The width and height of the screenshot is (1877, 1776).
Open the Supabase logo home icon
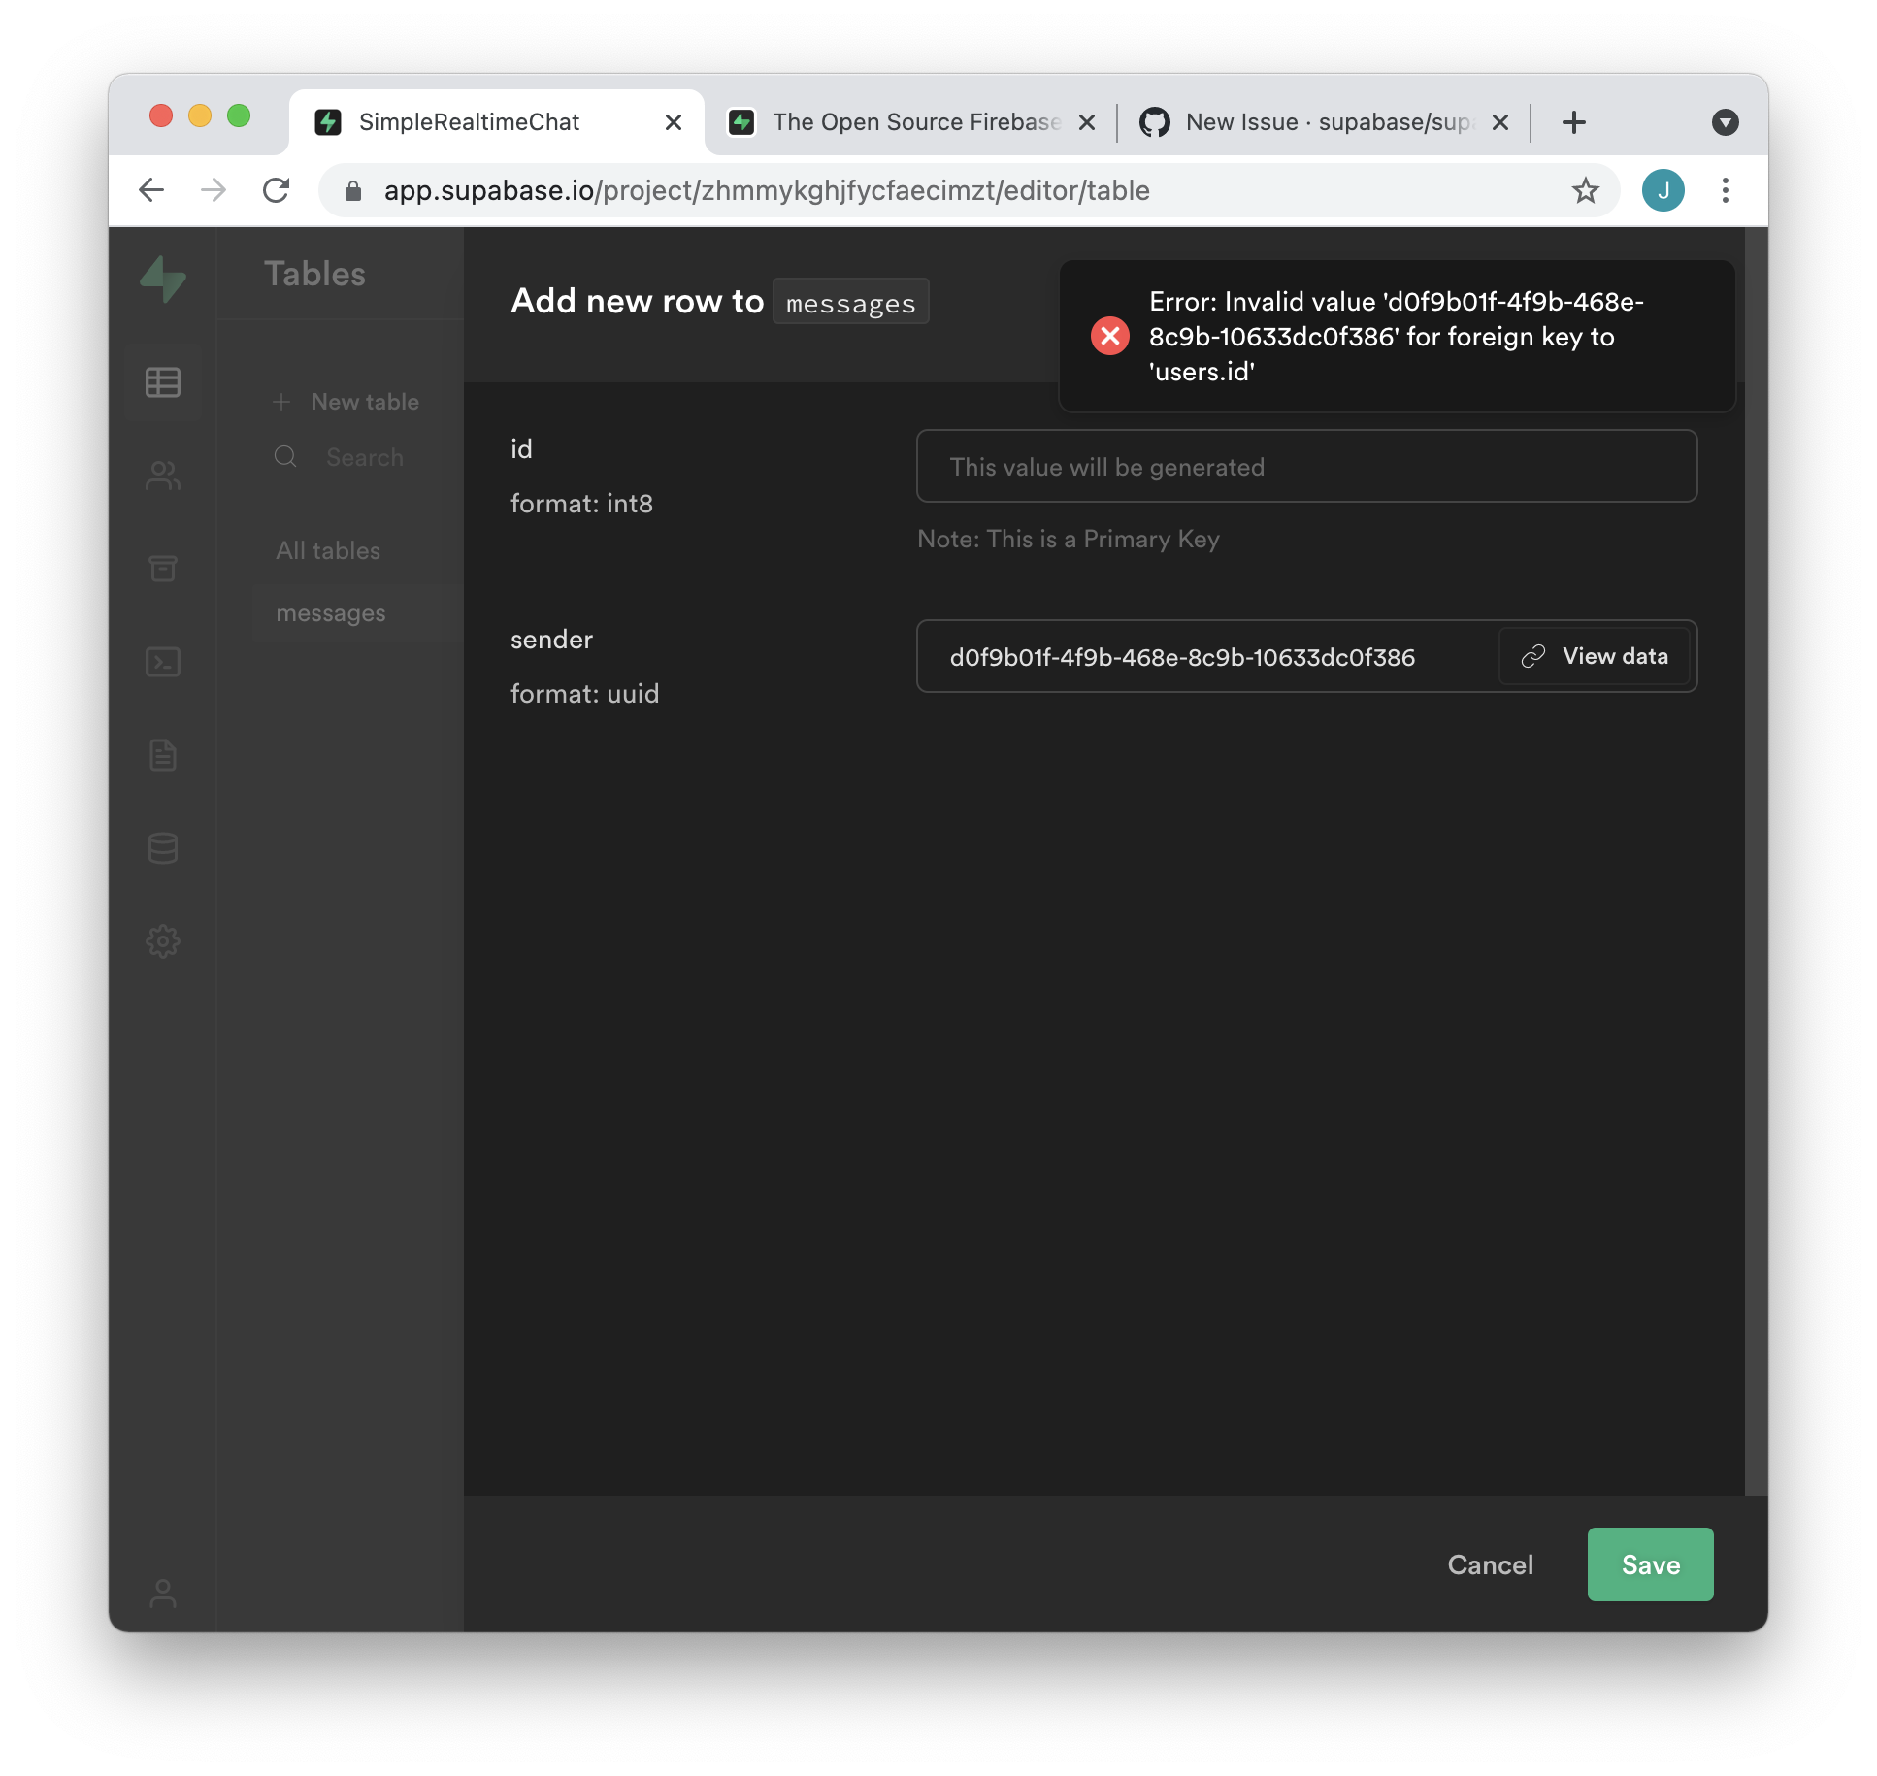(163, 279)
